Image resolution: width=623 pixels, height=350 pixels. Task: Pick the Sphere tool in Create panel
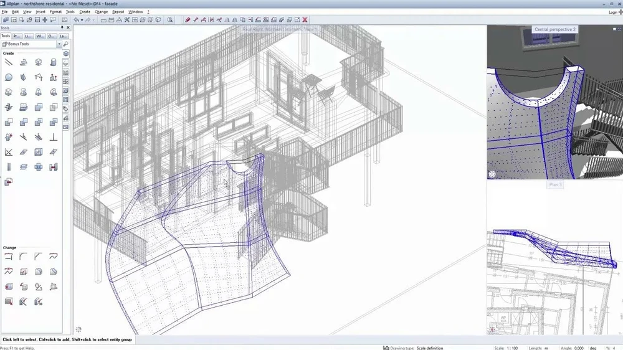click(x=9, y=77)
